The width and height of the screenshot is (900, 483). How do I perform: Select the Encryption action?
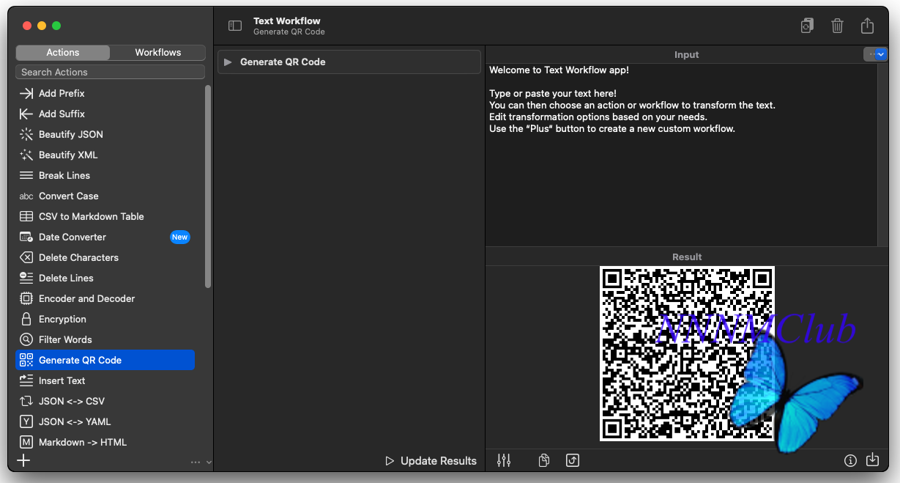coord(105,319)
